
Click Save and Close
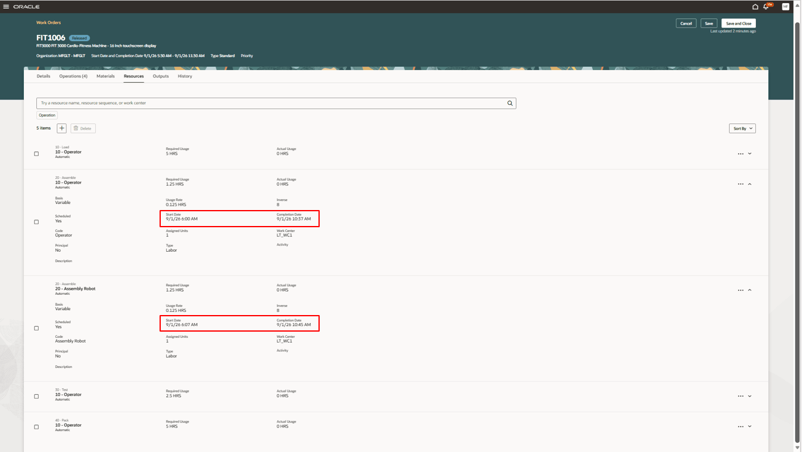[x=739, y=23]
